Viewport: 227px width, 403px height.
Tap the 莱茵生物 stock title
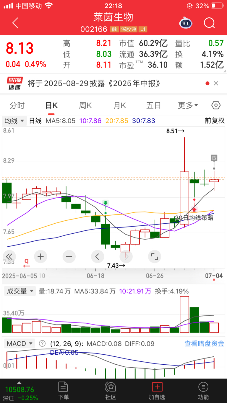coord(113,17)
